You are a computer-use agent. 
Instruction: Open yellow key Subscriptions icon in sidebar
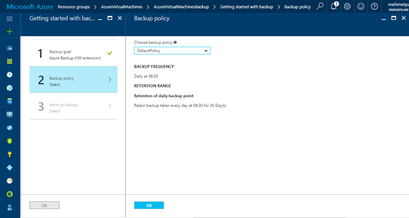tap(9, 154)
